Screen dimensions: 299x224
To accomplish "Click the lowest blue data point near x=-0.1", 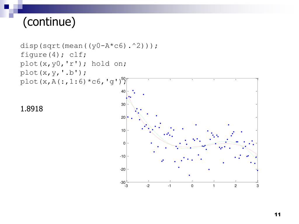I will (x=189, y=175).
